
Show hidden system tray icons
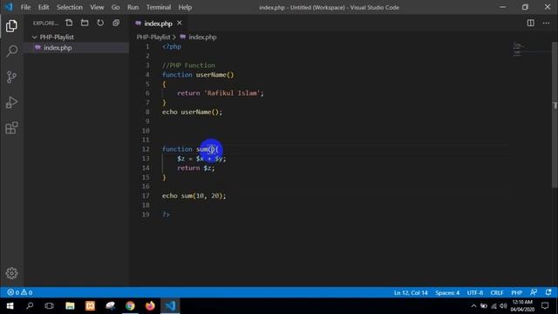[473, 306]
